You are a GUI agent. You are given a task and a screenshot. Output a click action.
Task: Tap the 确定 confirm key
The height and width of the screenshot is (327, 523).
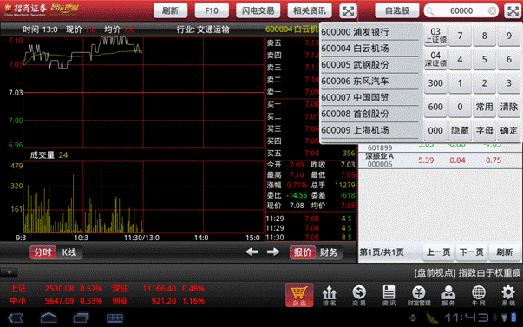point(508,130)
